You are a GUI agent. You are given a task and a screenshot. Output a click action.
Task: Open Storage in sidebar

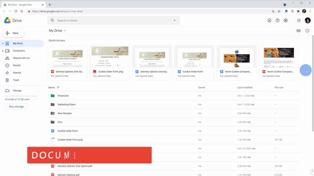(x=17, y=90)
